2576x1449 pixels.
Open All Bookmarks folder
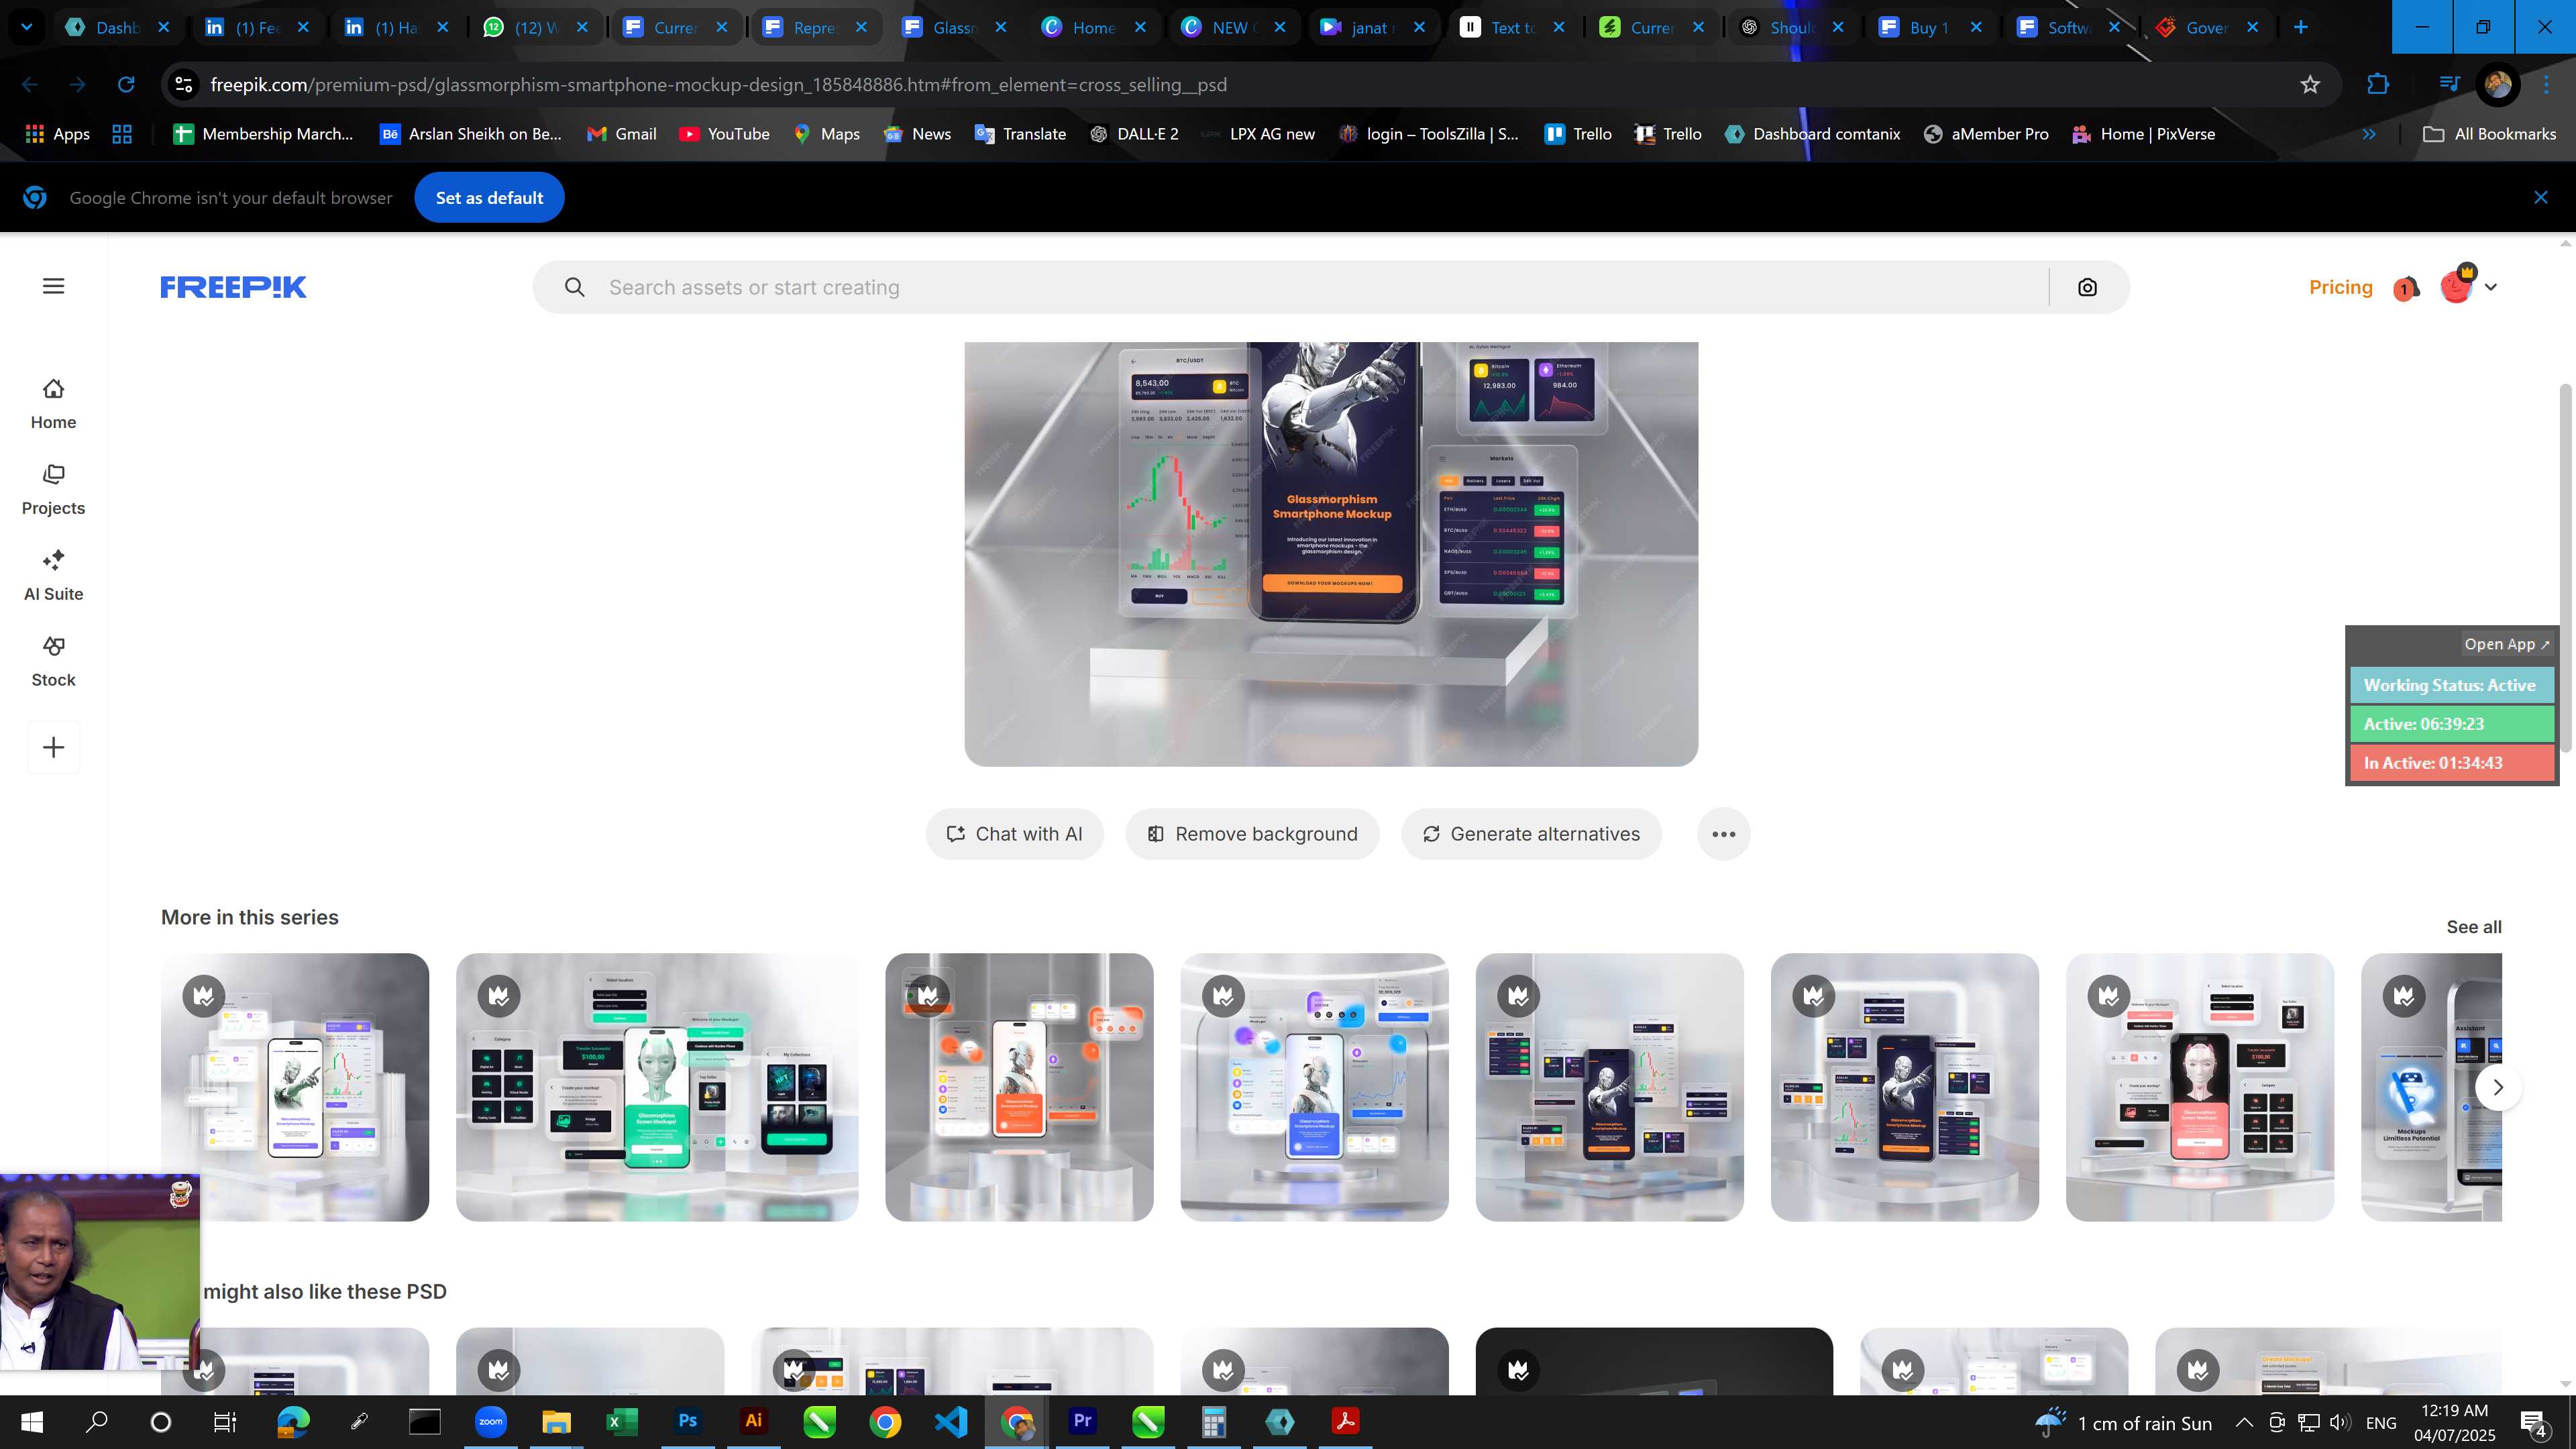click(2489, 134)
